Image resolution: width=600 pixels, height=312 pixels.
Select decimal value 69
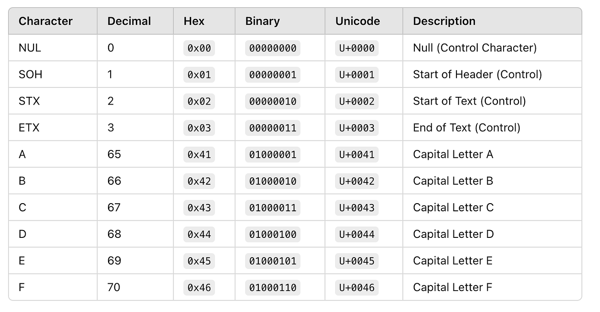click(114, 261)
